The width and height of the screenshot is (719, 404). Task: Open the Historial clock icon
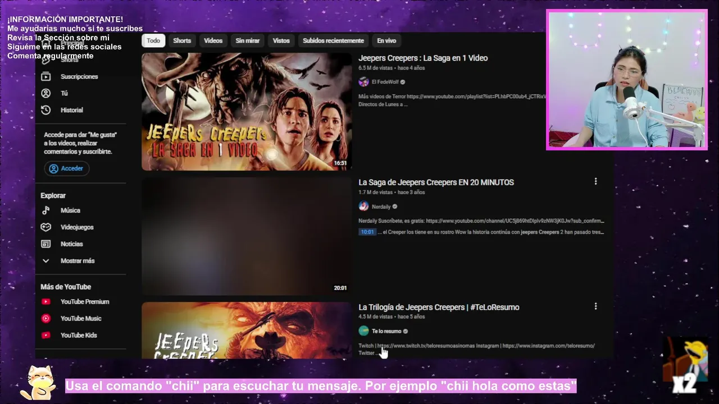pyautogui.click(x=46, y=110)
